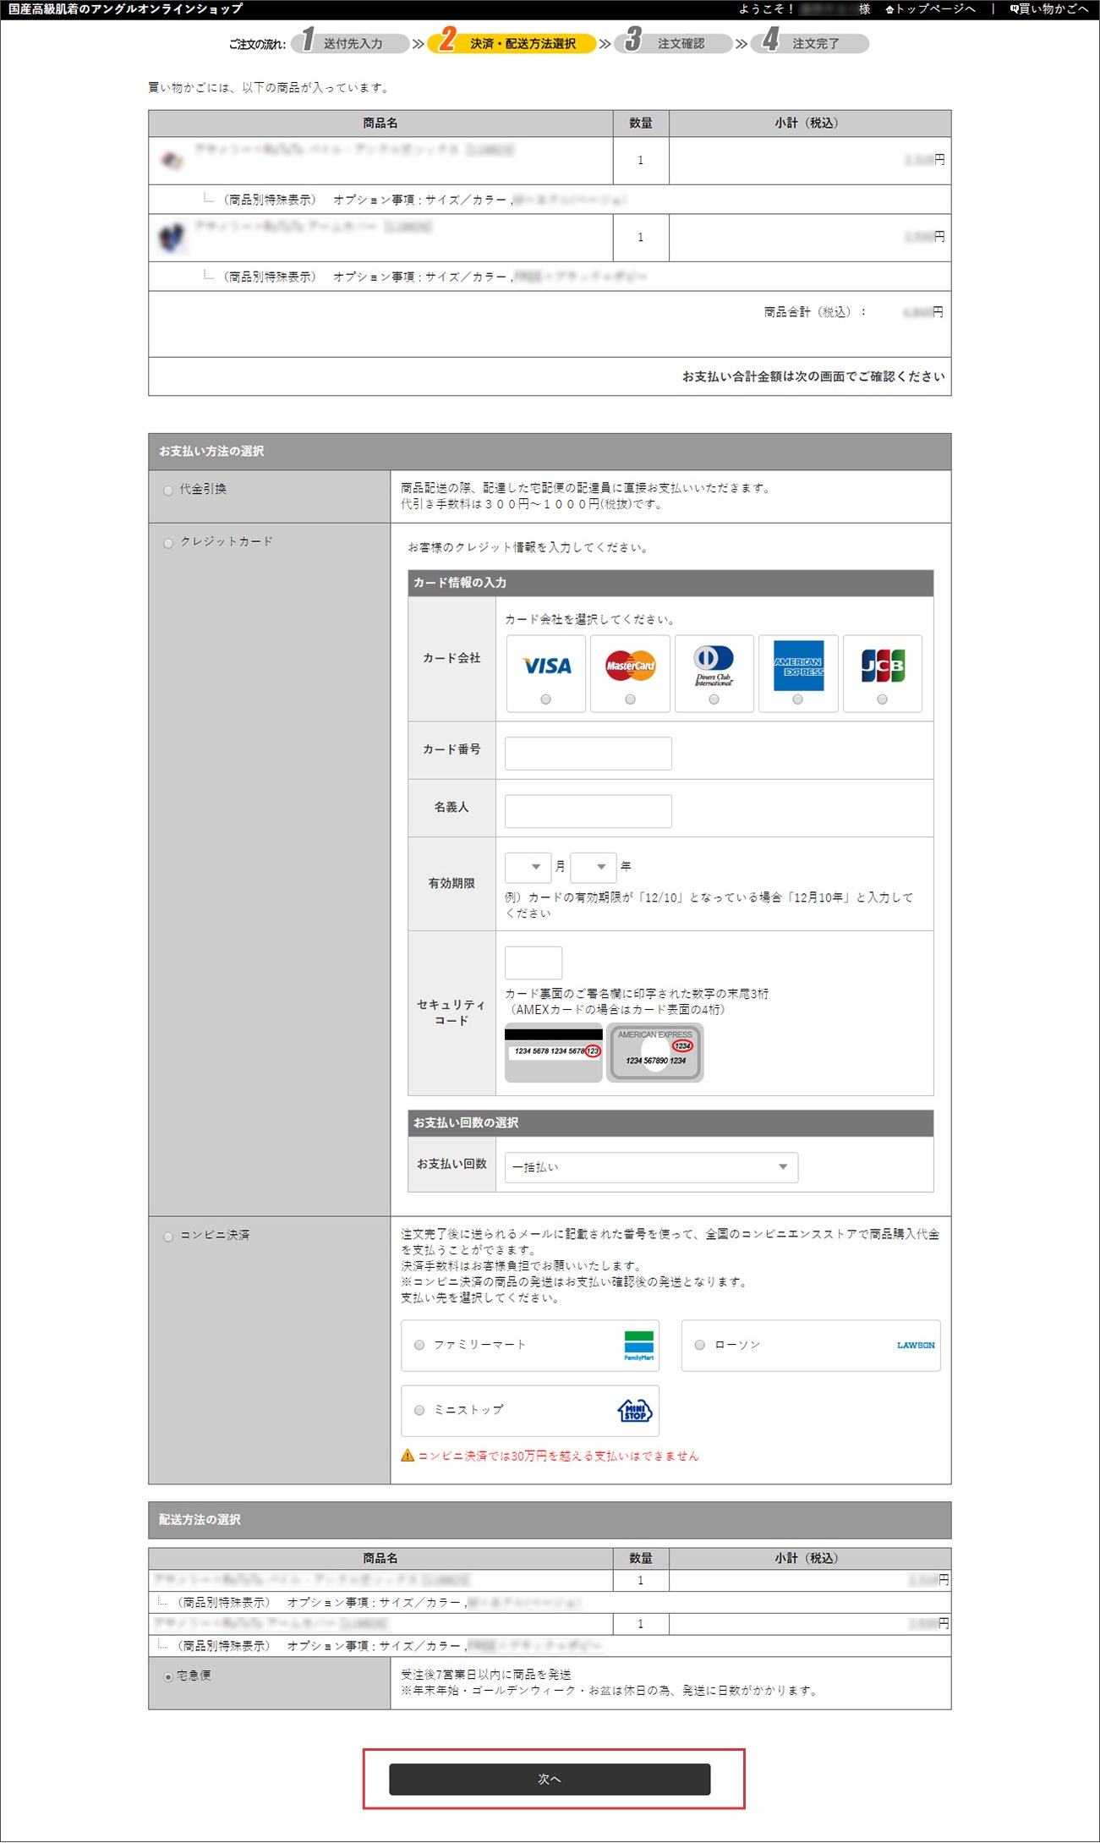Click the 名義人 cardholder name field
The image size is (1100, 1843).
tap(588, 810)
